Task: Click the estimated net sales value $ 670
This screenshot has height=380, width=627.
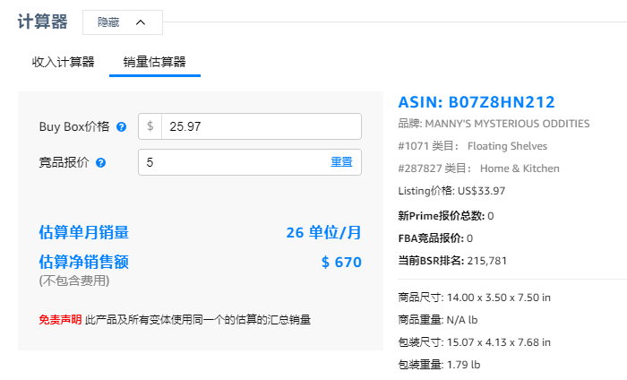Action: click(341, 263)
